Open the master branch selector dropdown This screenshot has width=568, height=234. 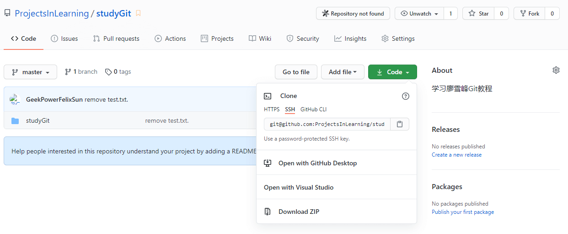click(x=30, y=72)
